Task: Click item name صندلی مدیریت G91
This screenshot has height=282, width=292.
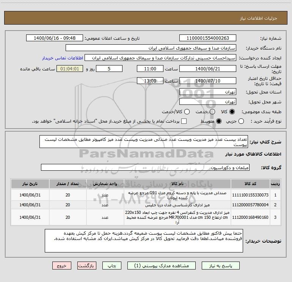Action: [x=177, y=195]
